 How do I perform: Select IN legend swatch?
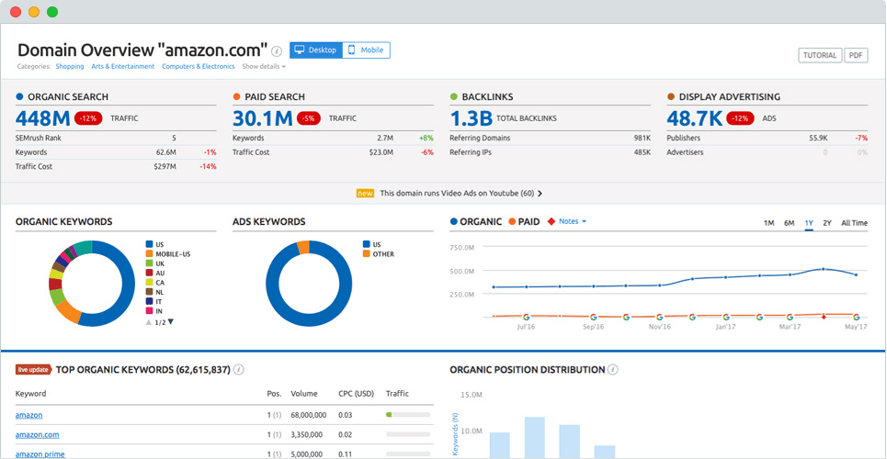pyautogui.click(x=149, y=311)
